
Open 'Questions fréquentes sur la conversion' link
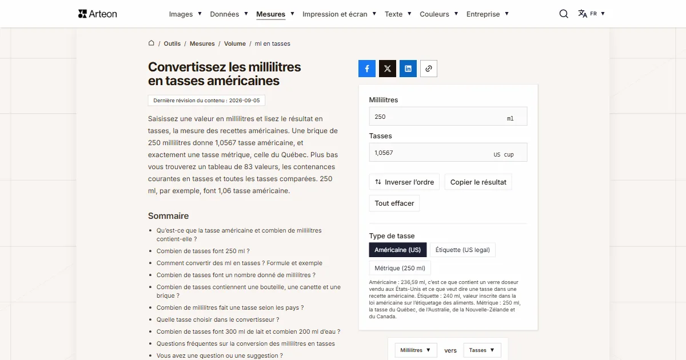246,343
